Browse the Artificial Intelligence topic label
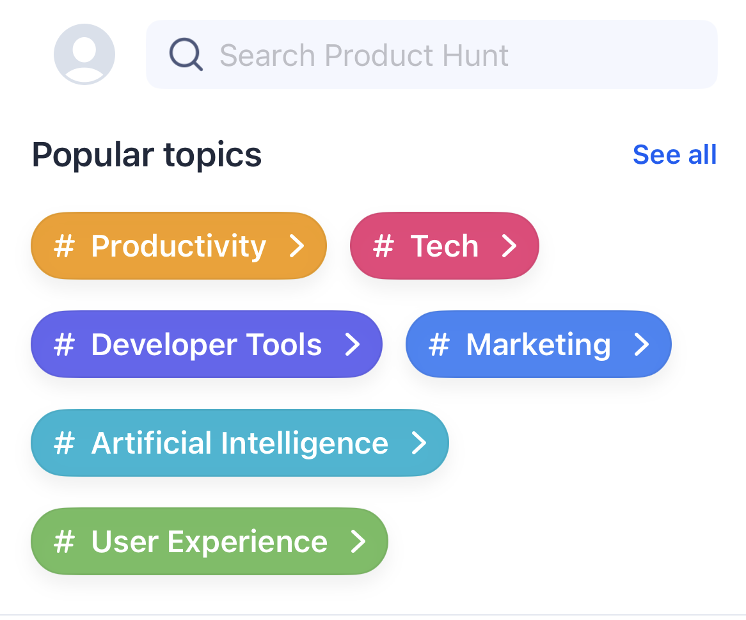 click(239, 443)
